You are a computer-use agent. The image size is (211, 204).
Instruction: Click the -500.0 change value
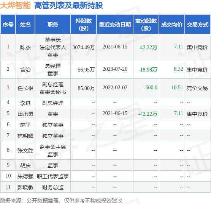151,87
